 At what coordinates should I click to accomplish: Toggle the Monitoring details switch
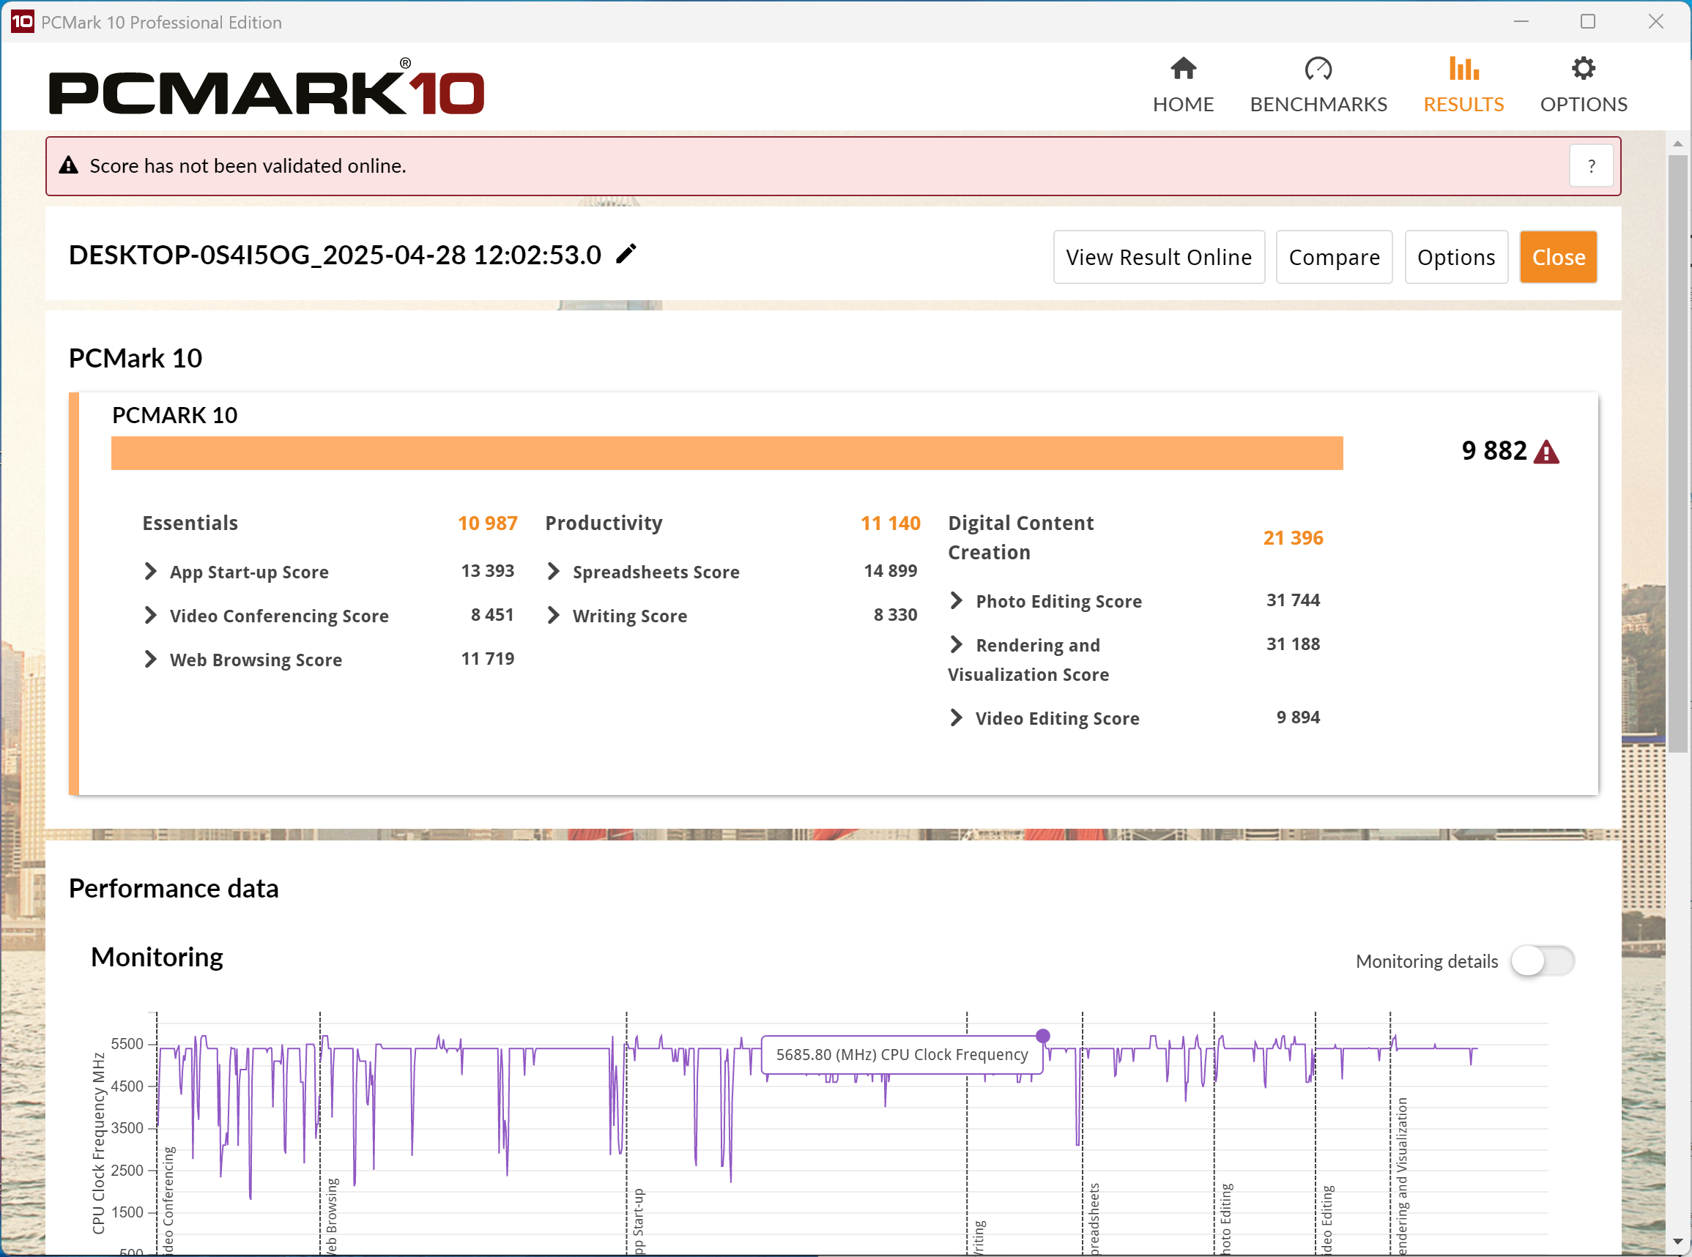[1542, 961]
